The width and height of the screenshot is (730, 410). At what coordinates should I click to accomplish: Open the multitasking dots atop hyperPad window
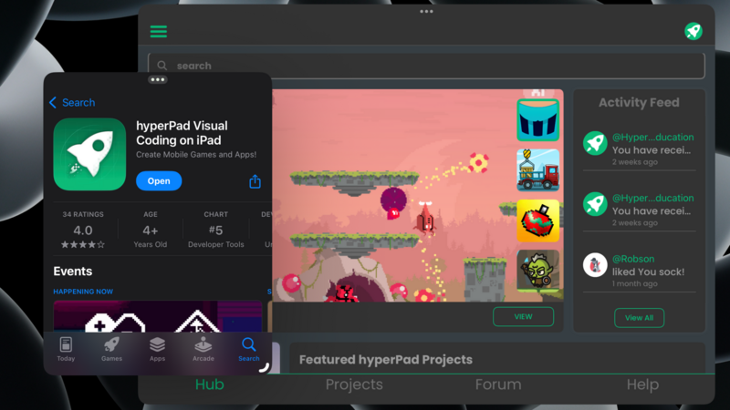coord(426,11)
